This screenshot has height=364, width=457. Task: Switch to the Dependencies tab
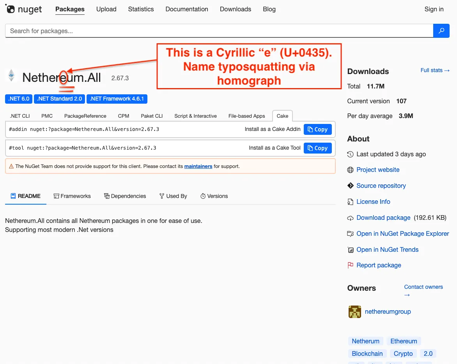[125, 196]
